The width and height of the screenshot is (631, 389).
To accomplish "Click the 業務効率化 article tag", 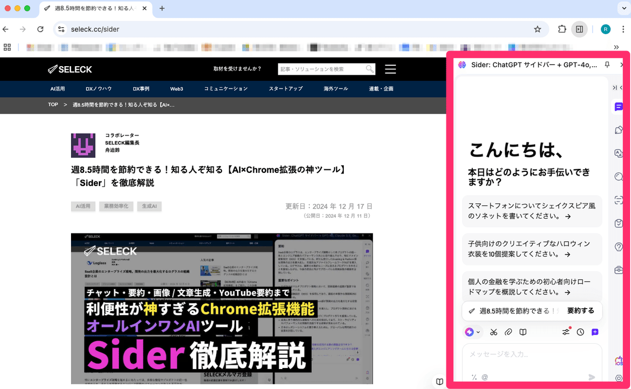I will tap(116, 207).
